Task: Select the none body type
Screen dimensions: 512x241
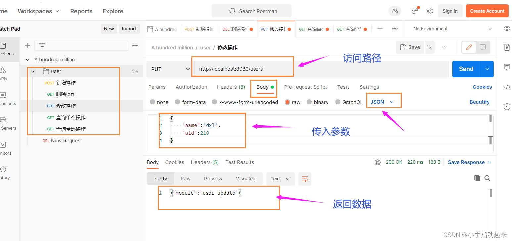Action: pyautogui.click(x=159, y=102)
